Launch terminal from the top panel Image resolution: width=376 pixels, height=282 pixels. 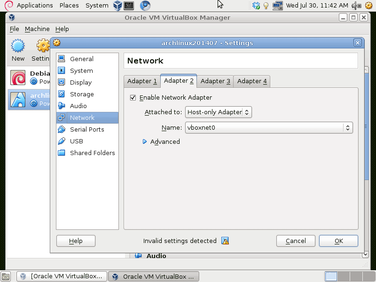[x=129, y=6]
